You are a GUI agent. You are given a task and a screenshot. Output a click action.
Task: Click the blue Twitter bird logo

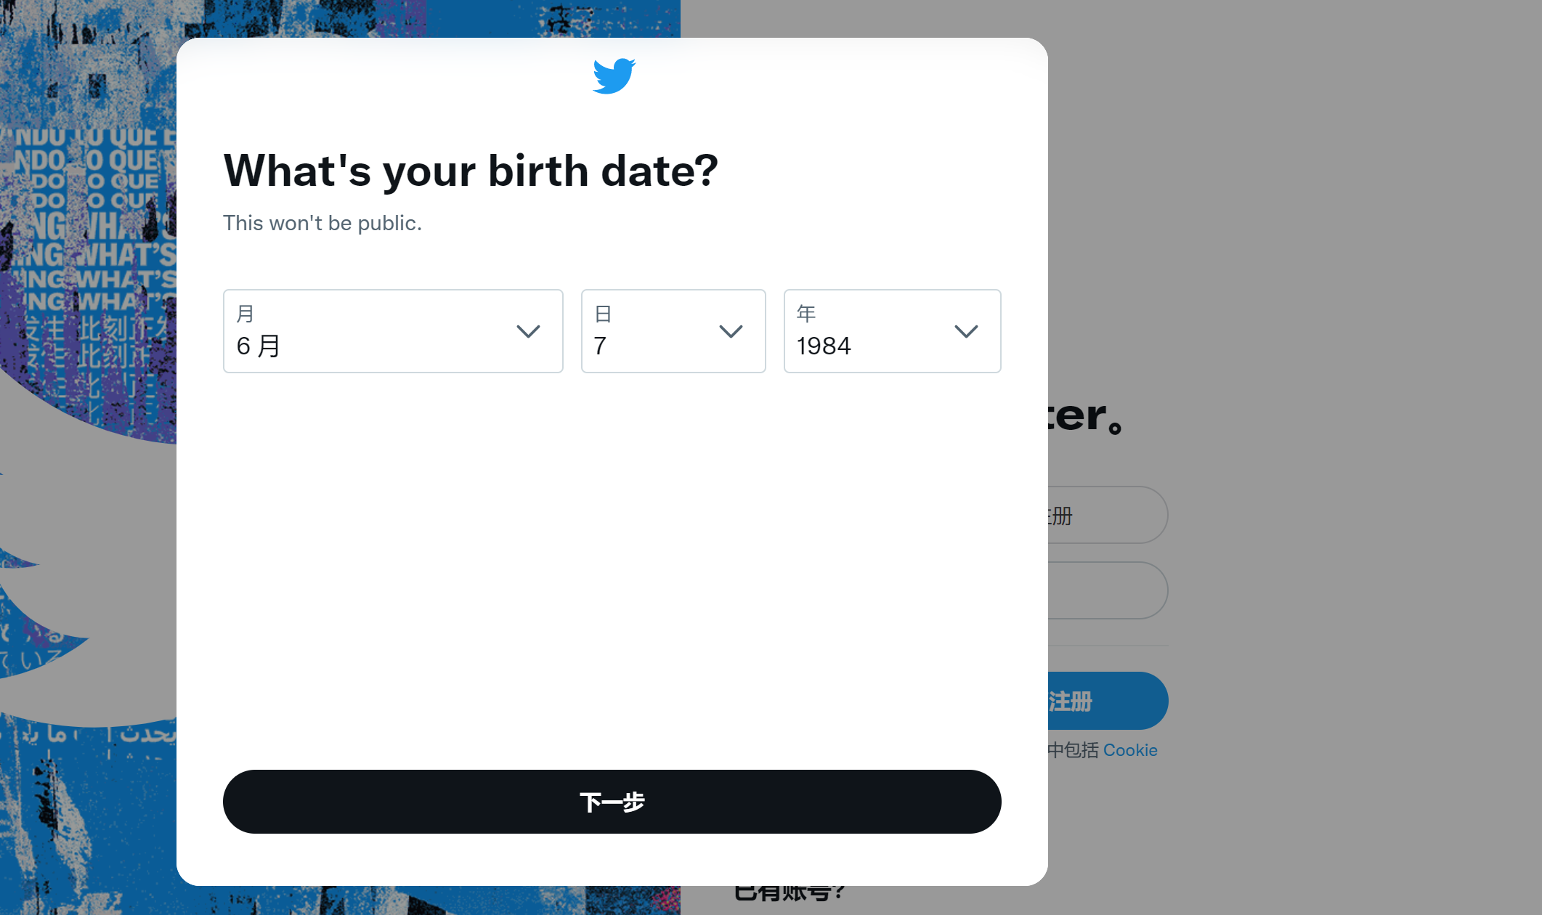[614, 76]
